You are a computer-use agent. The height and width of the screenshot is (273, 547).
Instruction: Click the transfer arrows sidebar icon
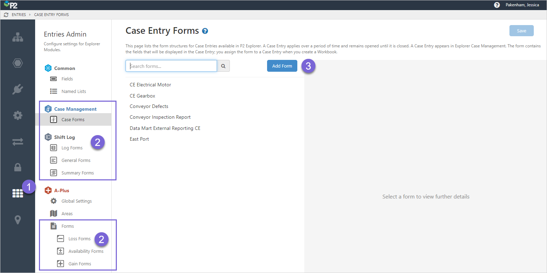tap(18, 141)
